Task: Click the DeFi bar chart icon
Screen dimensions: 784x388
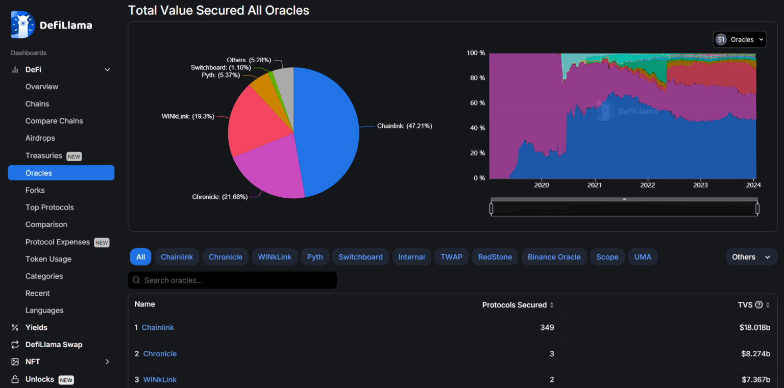Action: click(x=15, y=70)
